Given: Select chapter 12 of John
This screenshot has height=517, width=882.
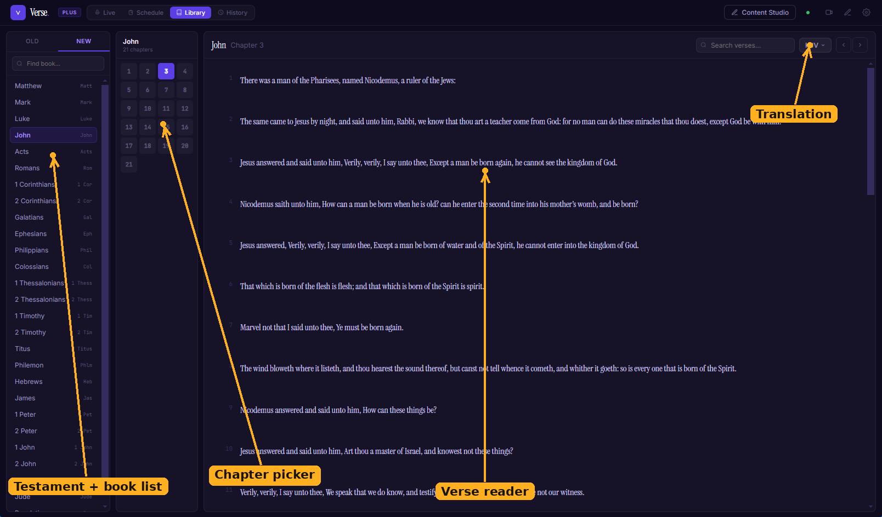Looking at the screenshot, I should tap(185, 108).
